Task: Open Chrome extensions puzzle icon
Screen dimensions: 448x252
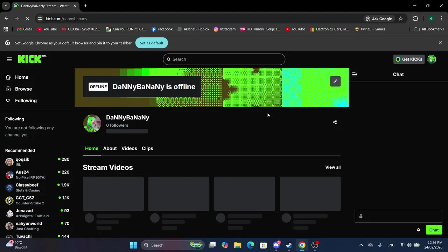Action: tap(415, 19)
